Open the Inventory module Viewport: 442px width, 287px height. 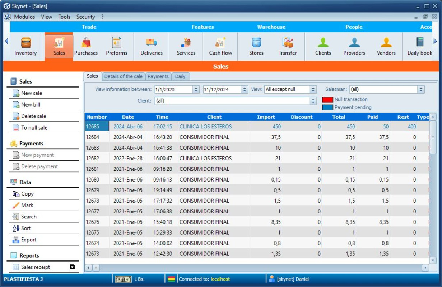(25, 46)
